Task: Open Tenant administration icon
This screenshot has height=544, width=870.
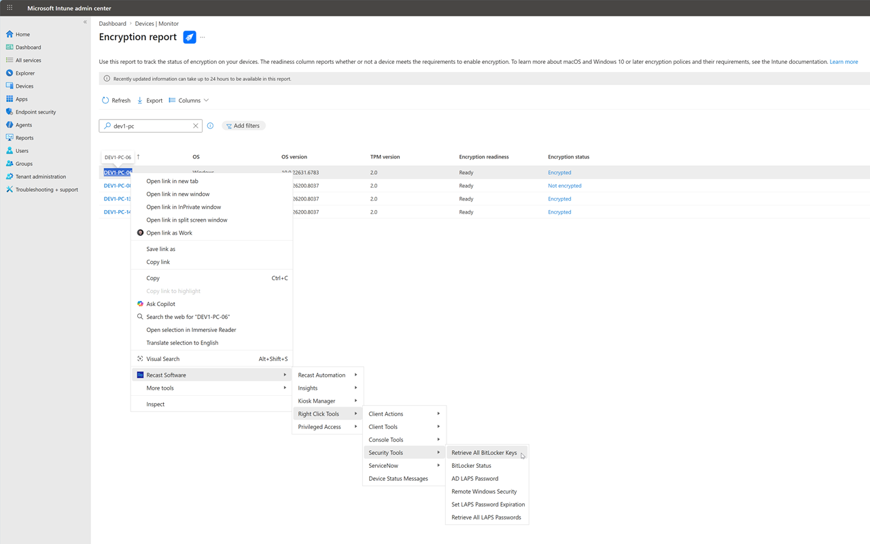Action: [x=10, y=176]
